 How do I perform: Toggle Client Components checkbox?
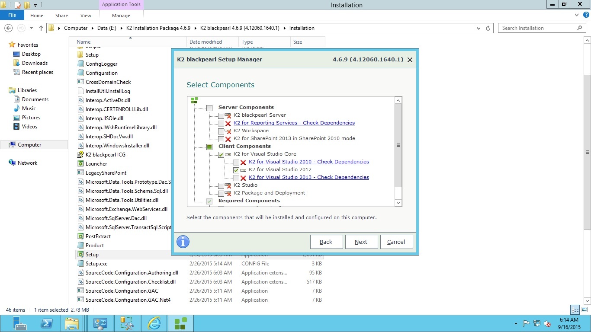[x=209, y=147]
